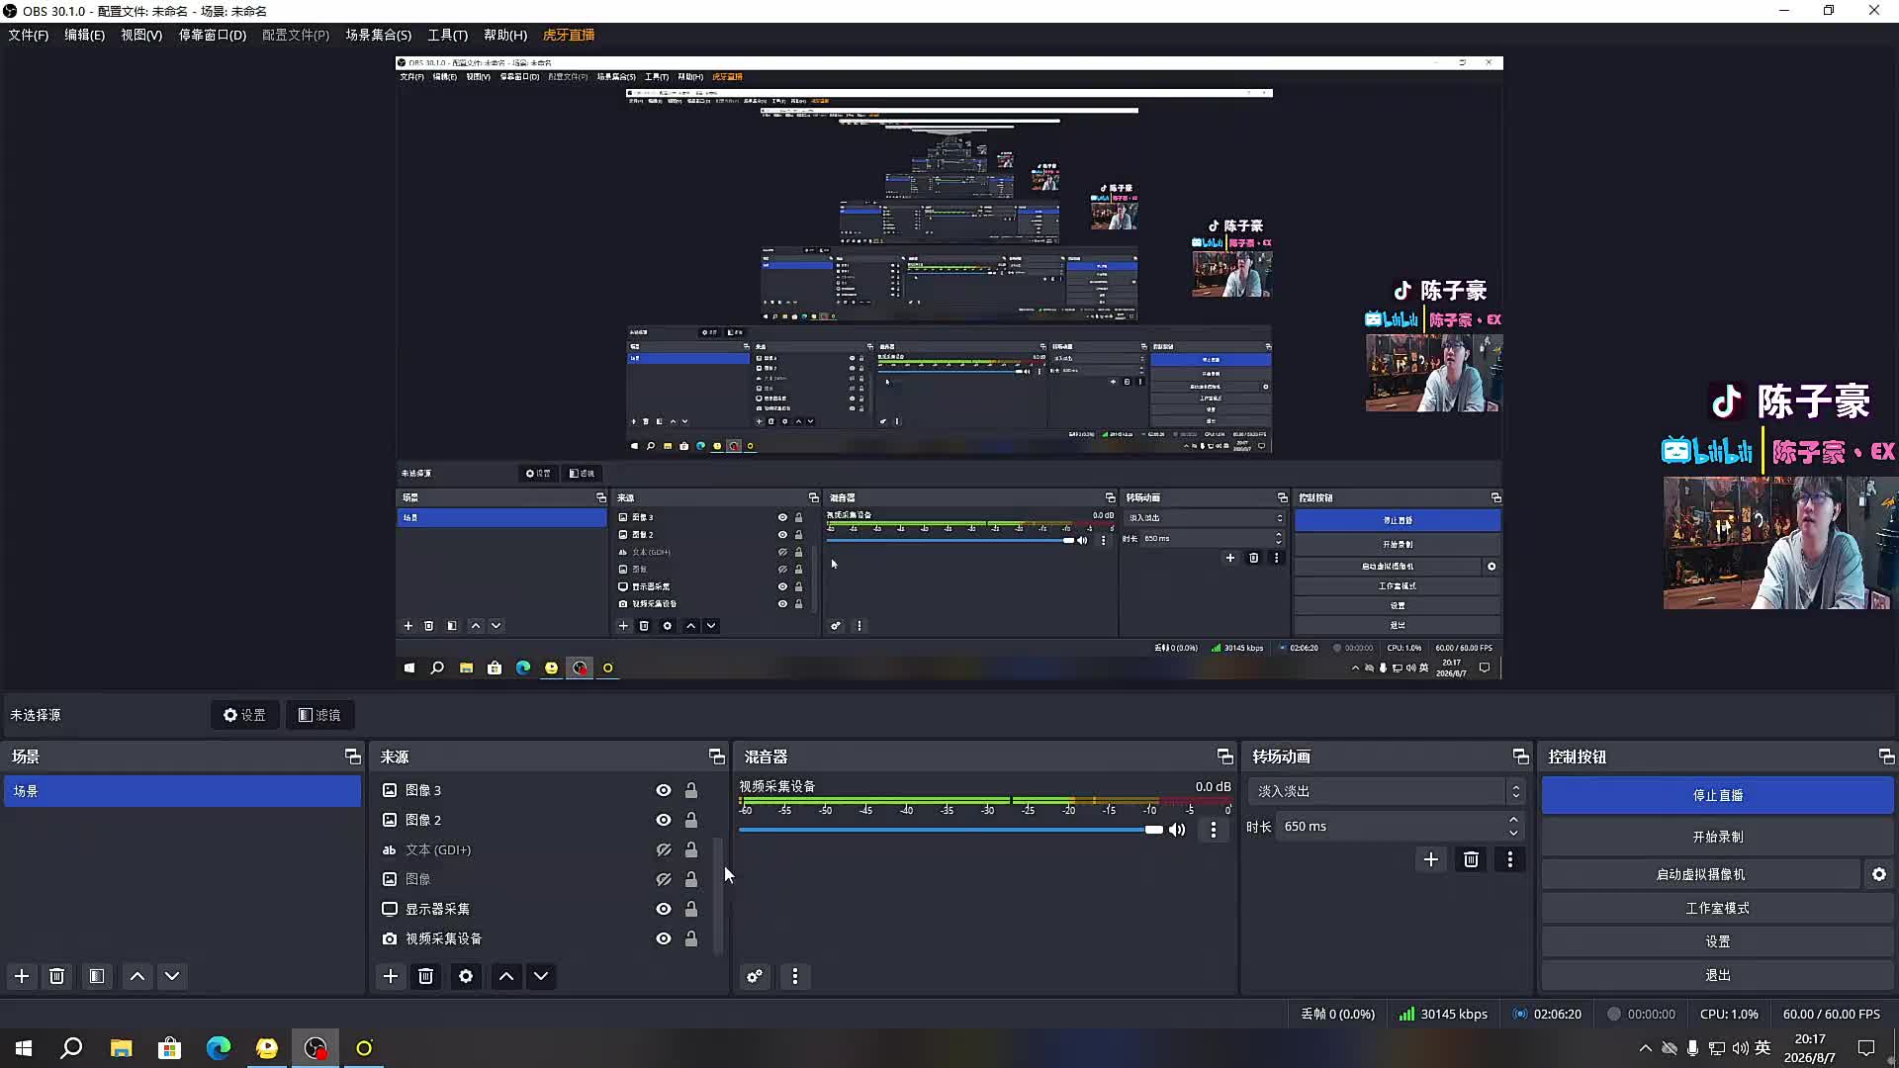The image size is (1899, 1068).
Task: Open advanced audio properties gears icon
Action: pyautogui.click(x=755, y=976)
